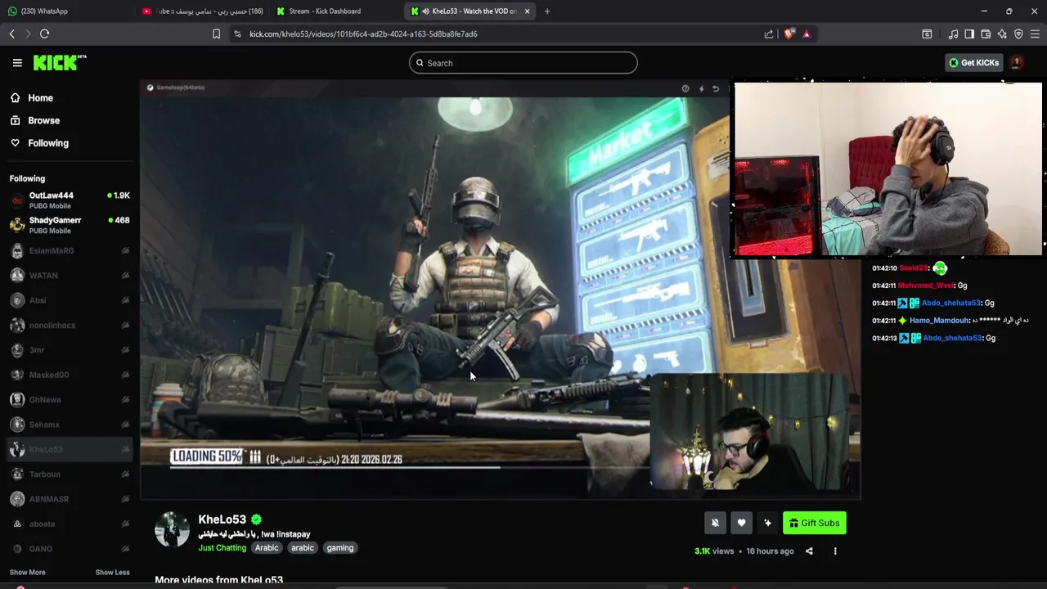Open the ShadyGamerr channel

[x=69, y=225]
